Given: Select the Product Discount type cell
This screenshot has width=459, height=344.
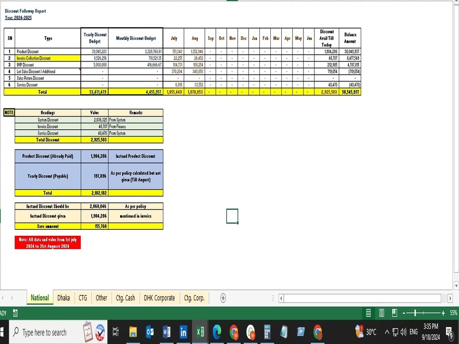Looking at the screenshot, I should 48,51.
